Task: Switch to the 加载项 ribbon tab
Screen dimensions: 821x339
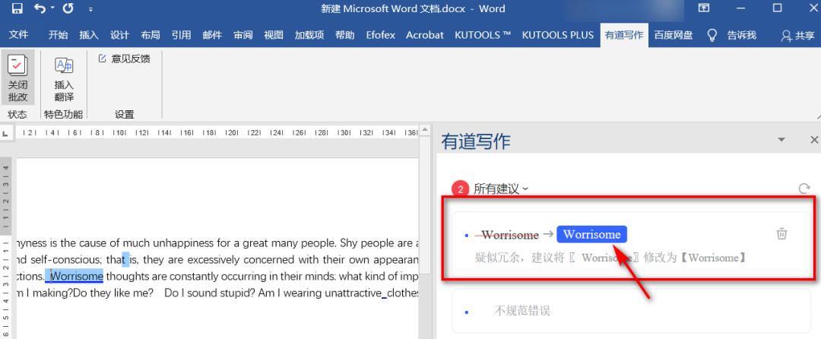Action: click(x=309, y=35)
